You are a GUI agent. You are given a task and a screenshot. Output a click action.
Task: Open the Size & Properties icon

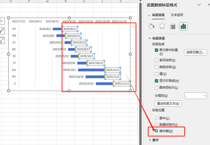click(172, 26)
